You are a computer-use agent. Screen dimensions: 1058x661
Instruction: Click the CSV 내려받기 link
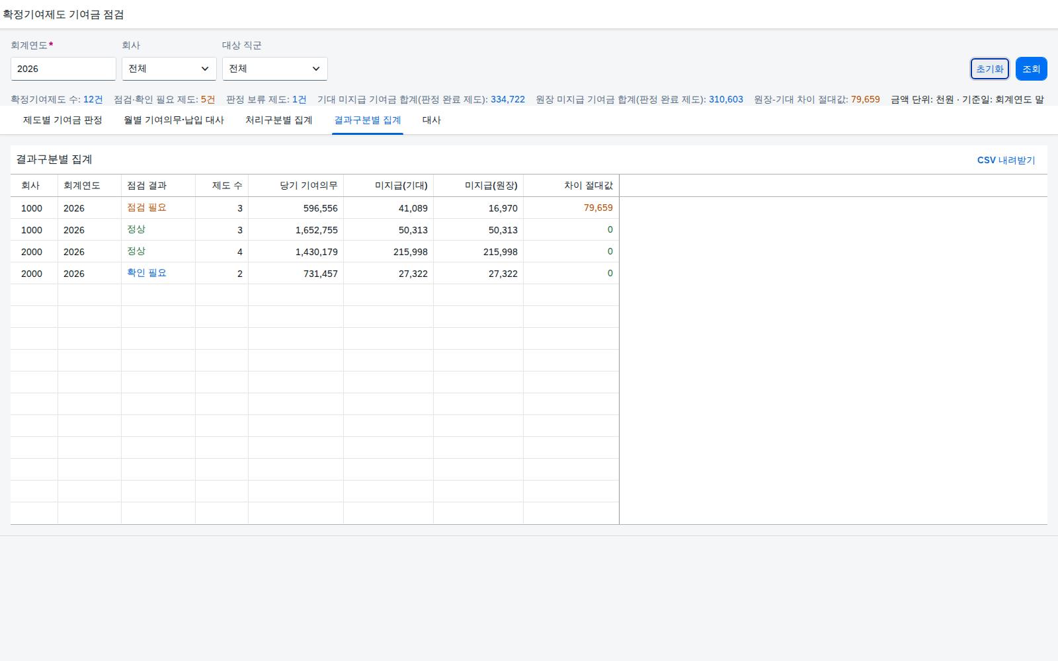(1006, 160)
